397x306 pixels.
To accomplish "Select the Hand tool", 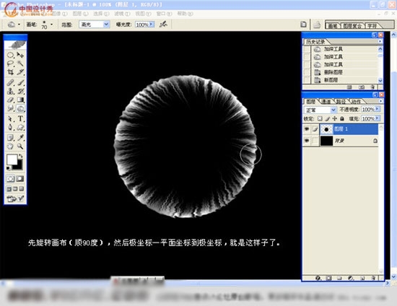I will (10, 147).
